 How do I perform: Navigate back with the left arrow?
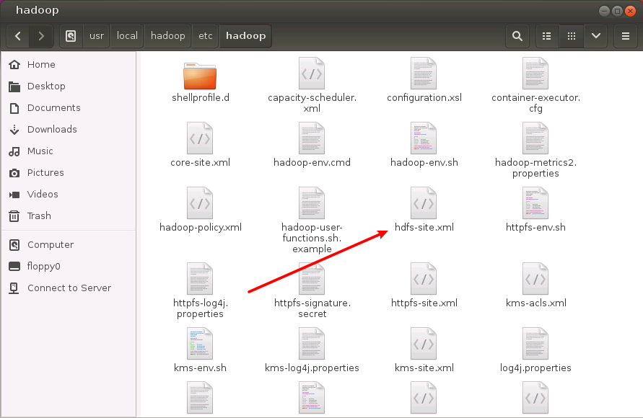[x=17, y=36]
